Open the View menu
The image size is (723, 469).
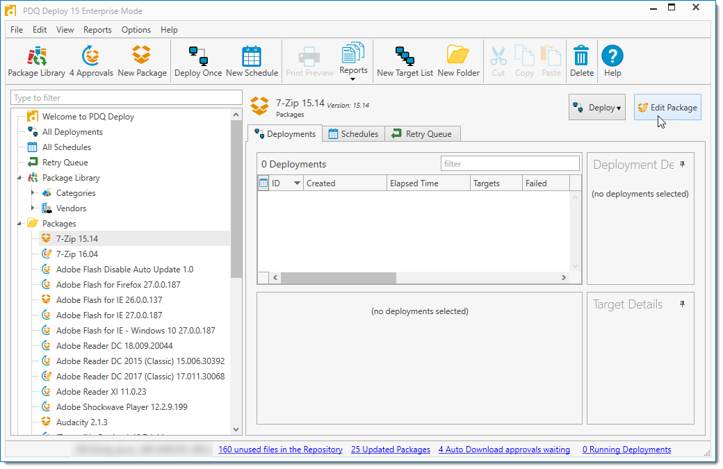[x=65, y=29]
